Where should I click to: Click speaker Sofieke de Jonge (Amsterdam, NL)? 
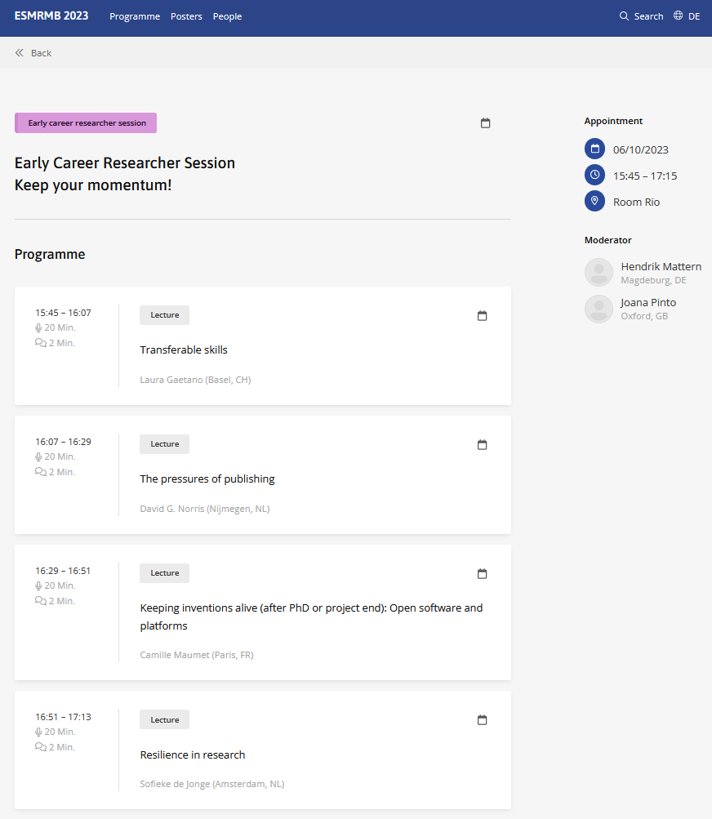212,784
